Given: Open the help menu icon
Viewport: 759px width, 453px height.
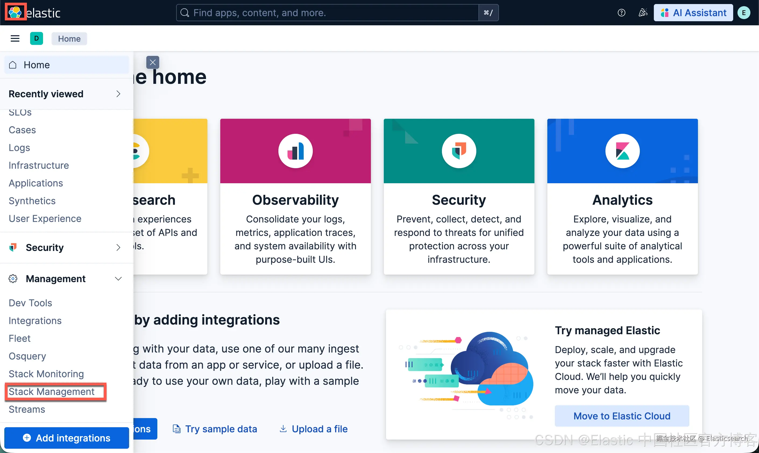Looking at the screenshot, I should click(x=621, y=13).
